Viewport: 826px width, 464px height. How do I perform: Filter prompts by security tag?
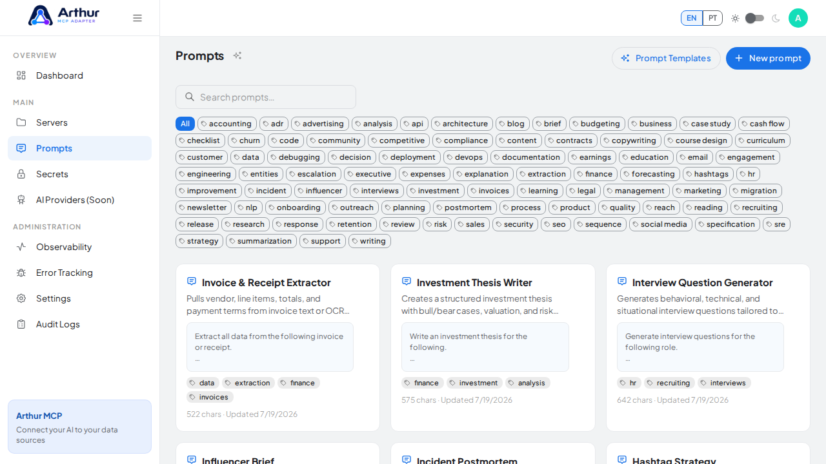515,224
